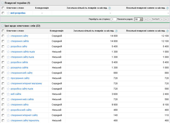Sort ideas by Загальна кількість пошуків header
Viewport: 170px width, 123px height.
[93, 31]
